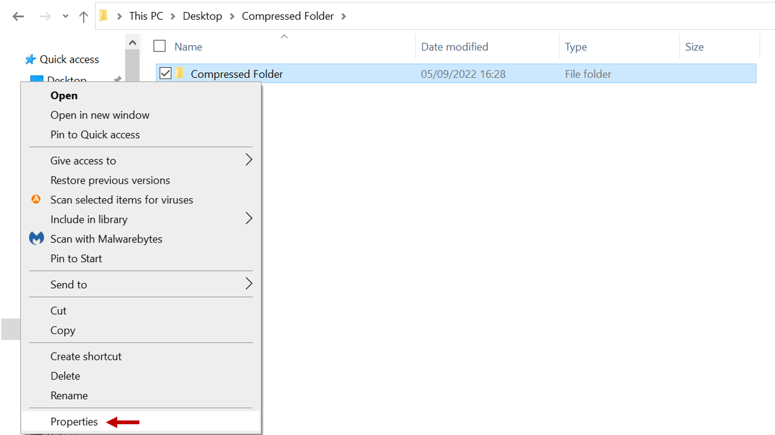Go up one folder level arrow
Viewport: 775px width, 435px height.
pyautogui.click(x=83, y=16)
